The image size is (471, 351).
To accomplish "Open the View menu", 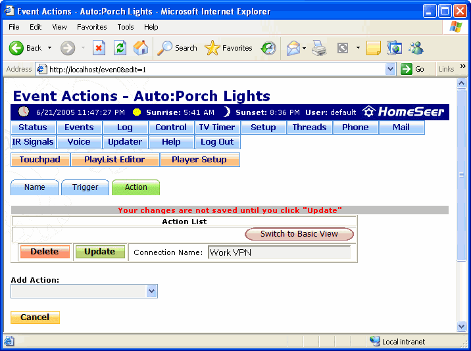I will click(59, 27).
